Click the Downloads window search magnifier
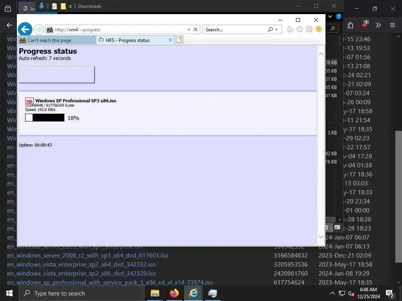 333,28
